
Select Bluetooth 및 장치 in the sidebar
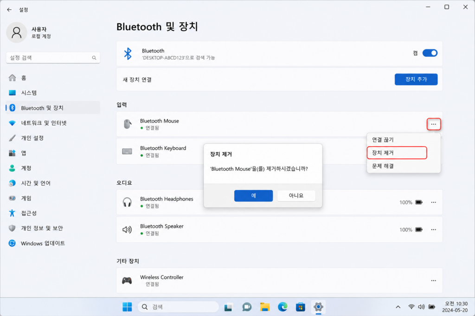53,108
